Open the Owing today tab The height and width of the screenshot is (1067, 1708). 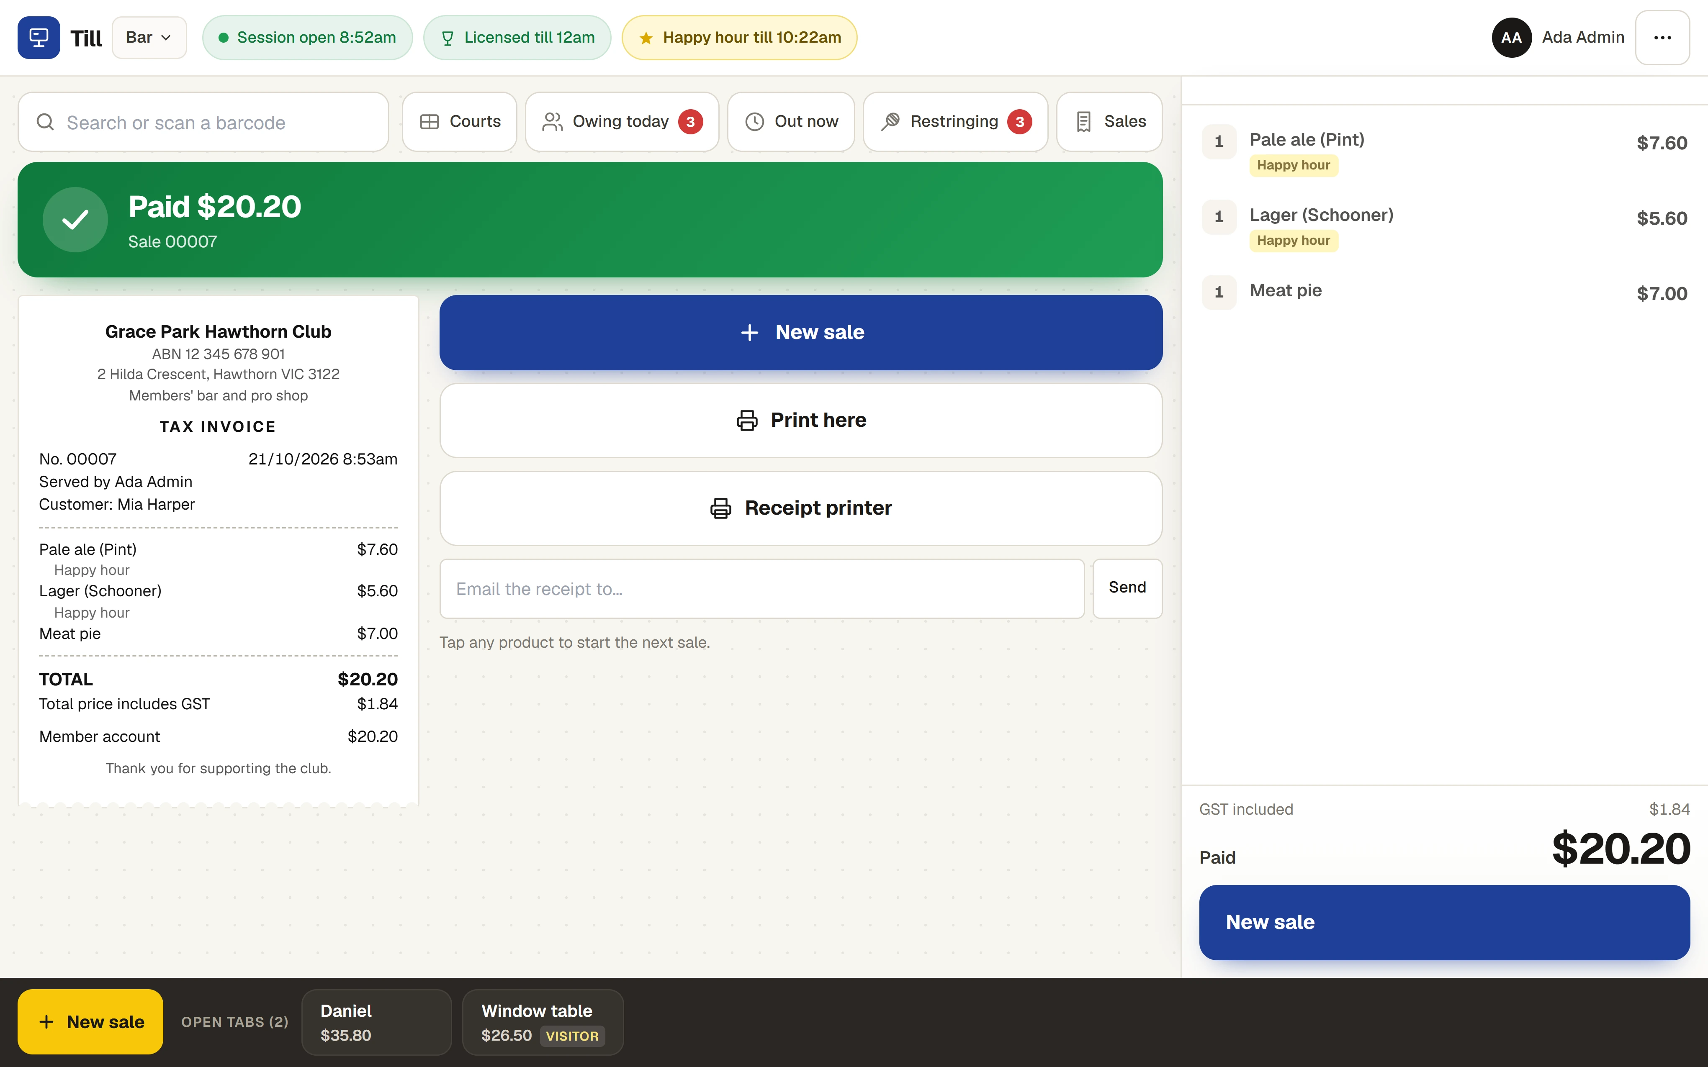622,121
